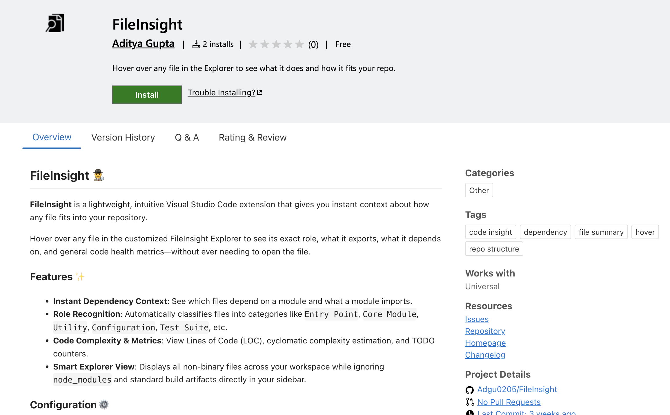Click the detective emoji in FileInsight heading
This screenshot has width=670, height=415.
(99, 175)
